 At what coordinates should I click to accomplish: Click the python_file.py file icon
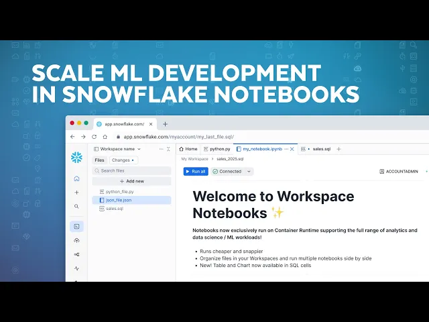tap(102, 192)
